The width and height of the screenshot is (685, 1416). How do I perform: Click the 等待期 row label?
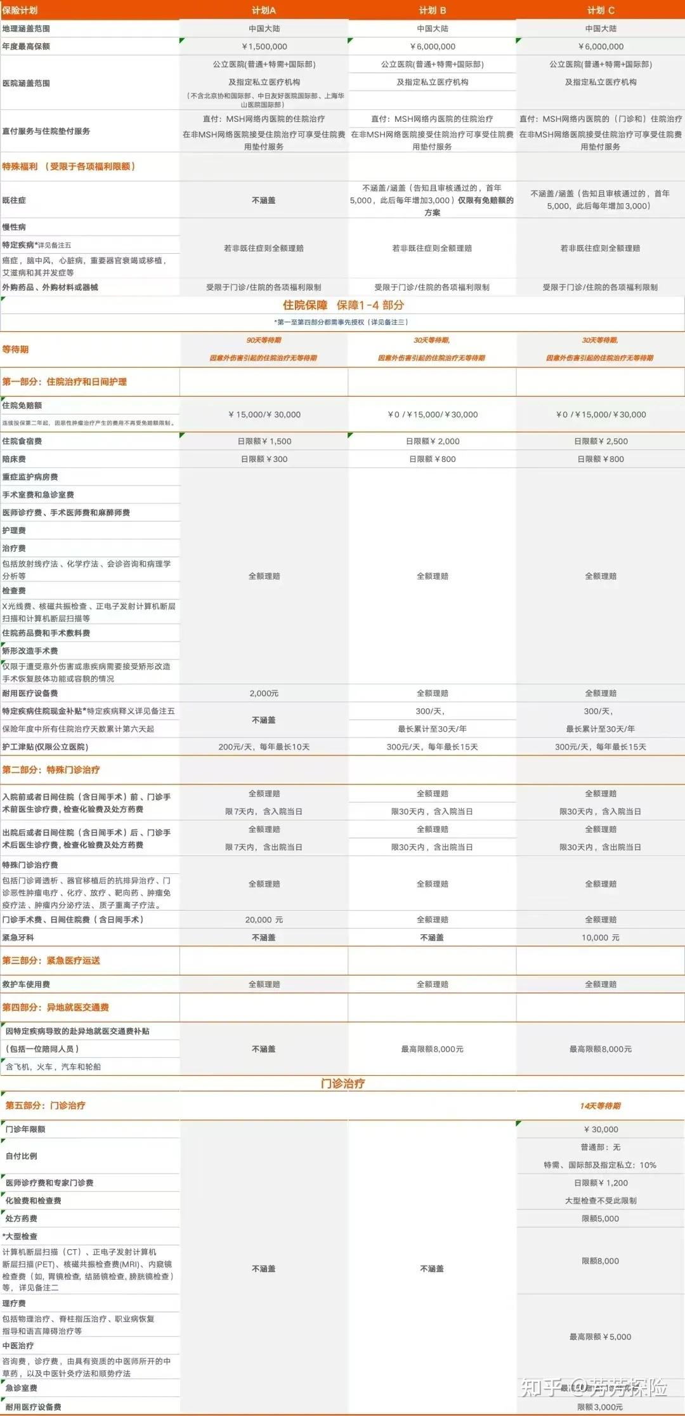click(15, 349)
